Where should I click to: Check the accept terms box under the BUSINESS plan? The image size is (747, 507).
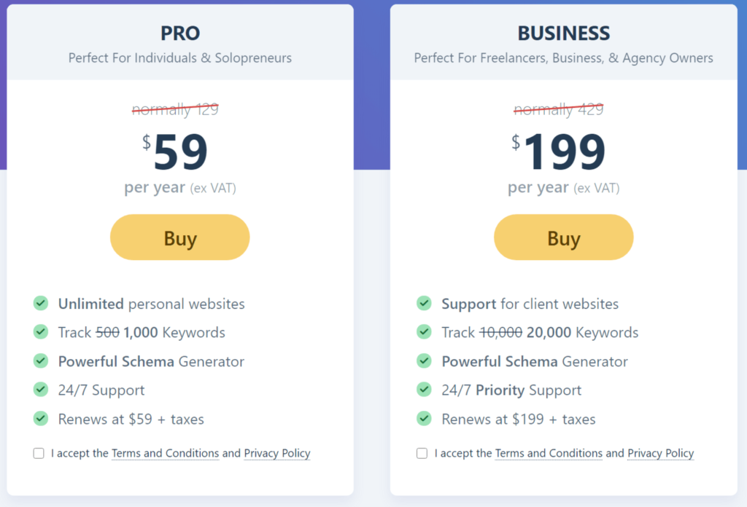[422, 453]
